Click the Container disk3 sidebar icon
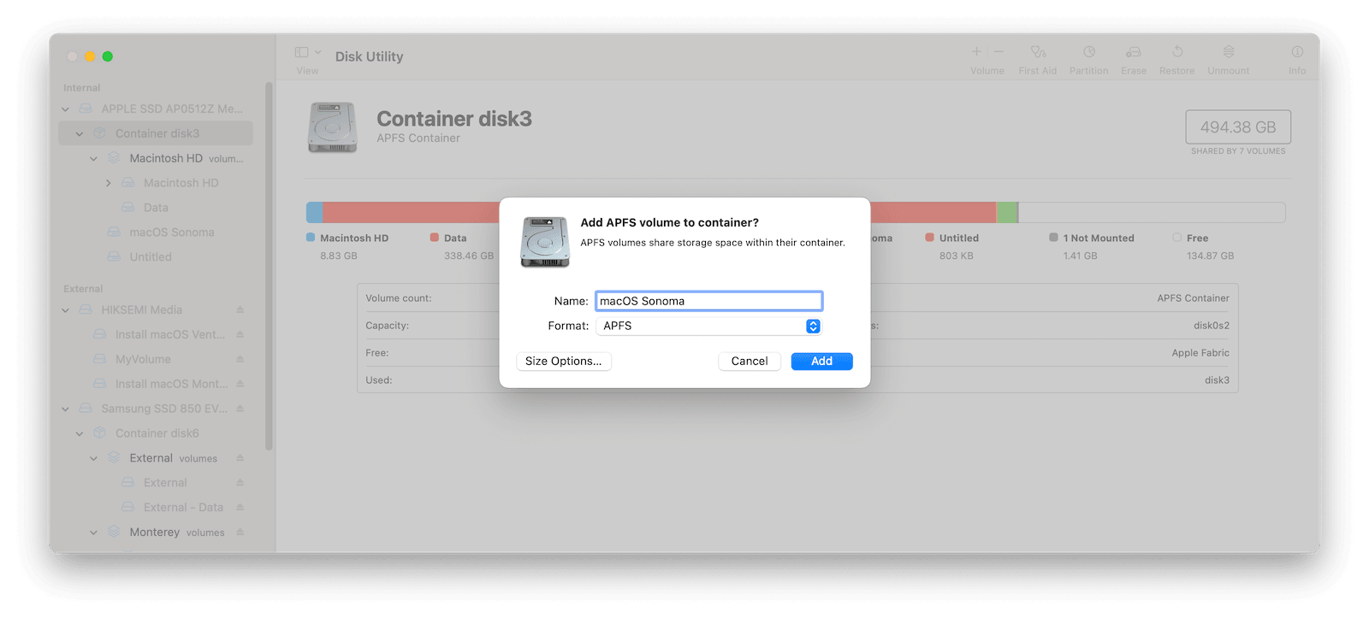 click(100, 134)
